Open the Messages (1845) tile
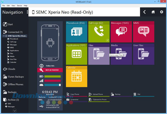This screenshot has height=114, width=167. click(121, 32)
